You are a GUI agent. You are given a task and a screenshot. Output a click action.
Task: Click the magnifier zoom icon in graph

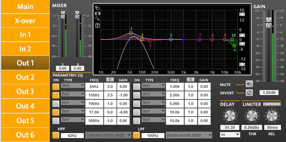coord(98,19)
